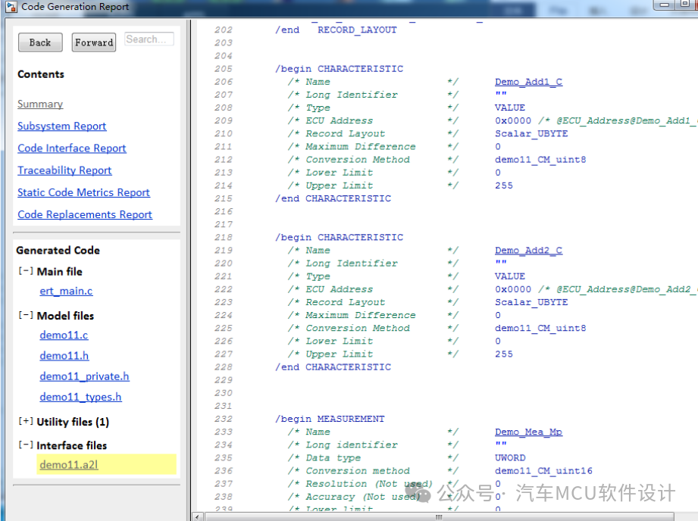Follow the Demo_Mea_Mp hyperlink in code
Viewport: 698px width, 521px height.
click(x=528, y=432)
